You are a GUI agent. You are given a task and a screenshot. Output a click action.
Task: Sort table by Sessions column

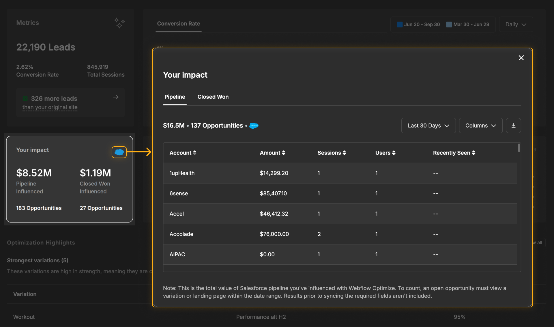point(332,153)
